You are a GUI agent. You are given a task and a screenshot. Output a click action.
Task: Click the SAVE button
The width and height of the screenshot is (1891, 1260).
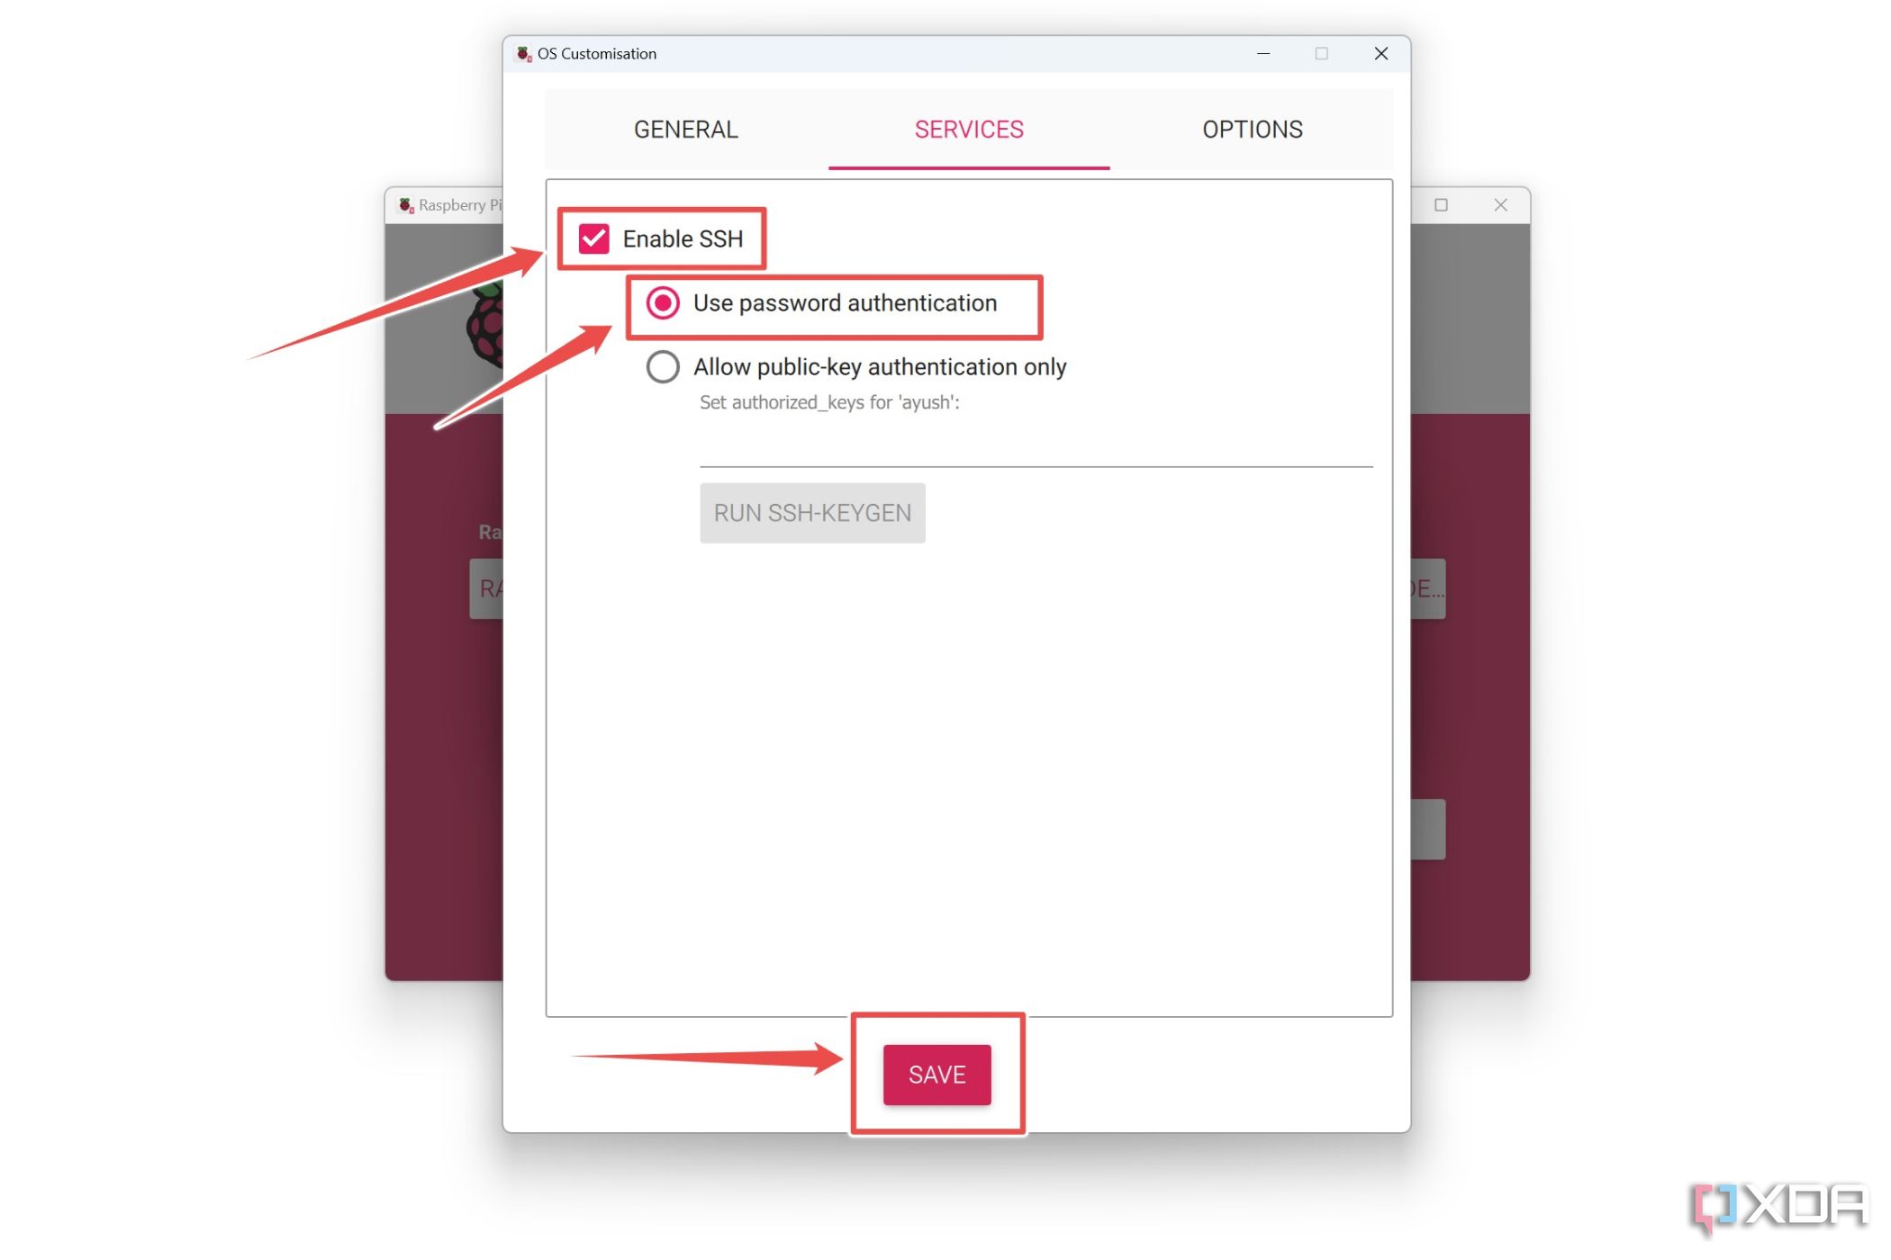pos(937,1075)
